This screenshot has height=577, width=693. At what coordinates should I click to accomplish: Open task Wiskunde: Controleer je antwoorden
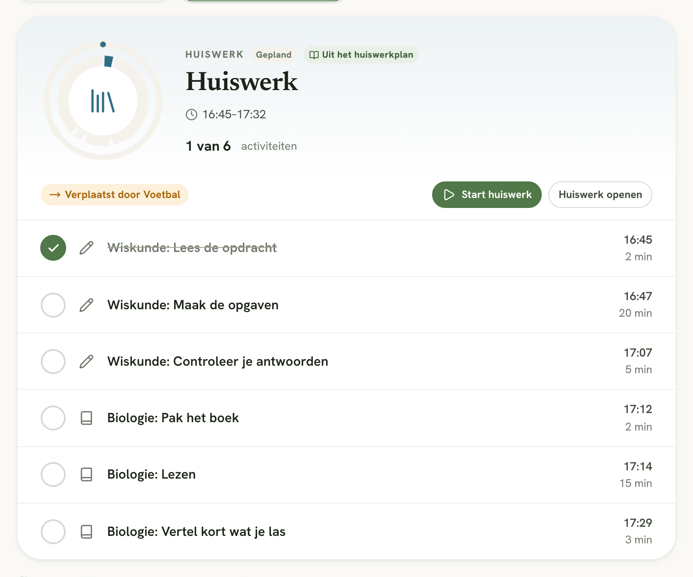pyautogui.click(x=218, y=362)
